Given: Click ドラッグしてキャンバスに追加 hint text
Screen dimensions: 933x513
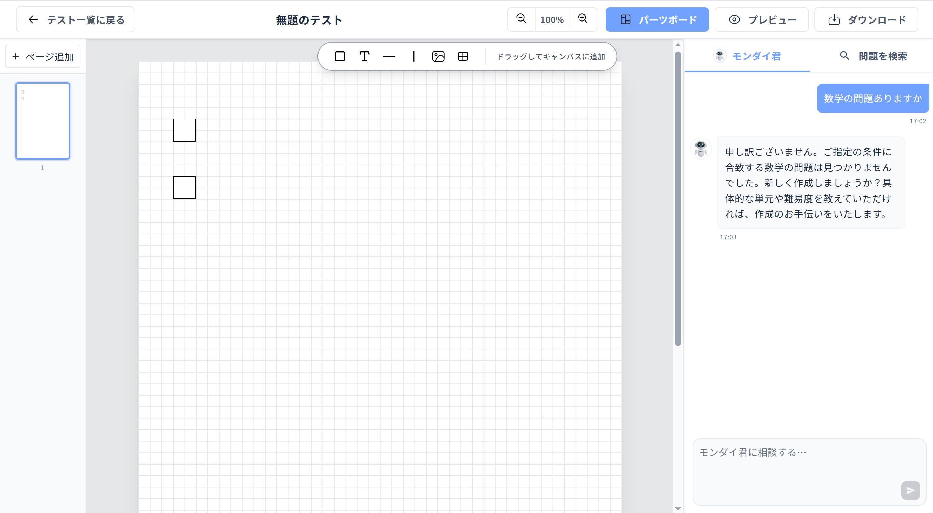Looking at the screenshot, I should 551,56.
